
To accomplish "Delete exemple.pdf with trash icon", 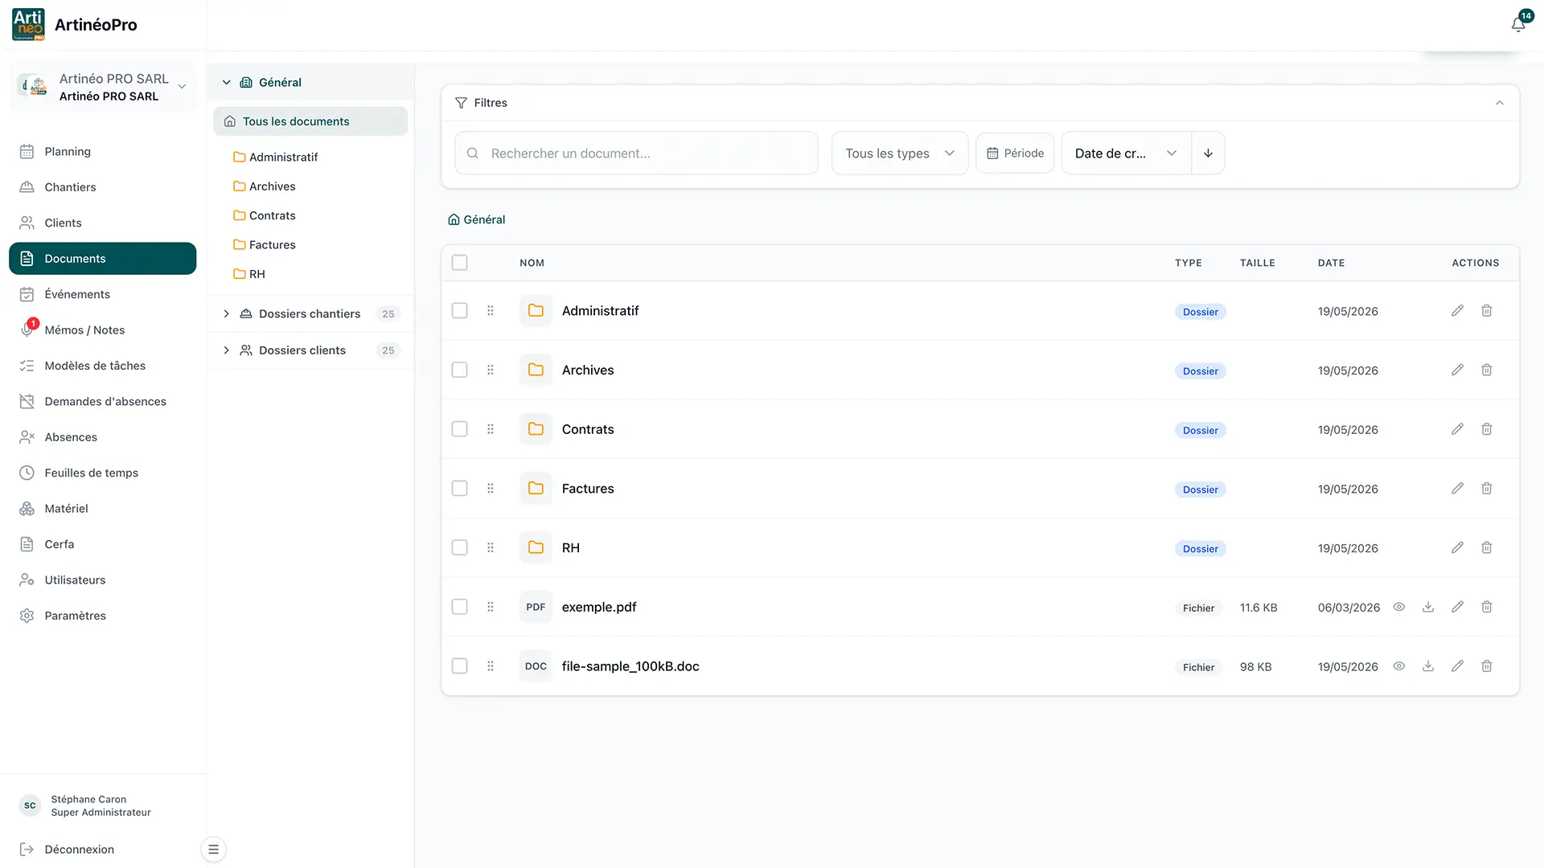I will 1487,607.
